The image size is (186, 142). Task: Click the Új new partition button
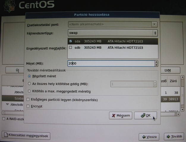(x=17, y=70)
